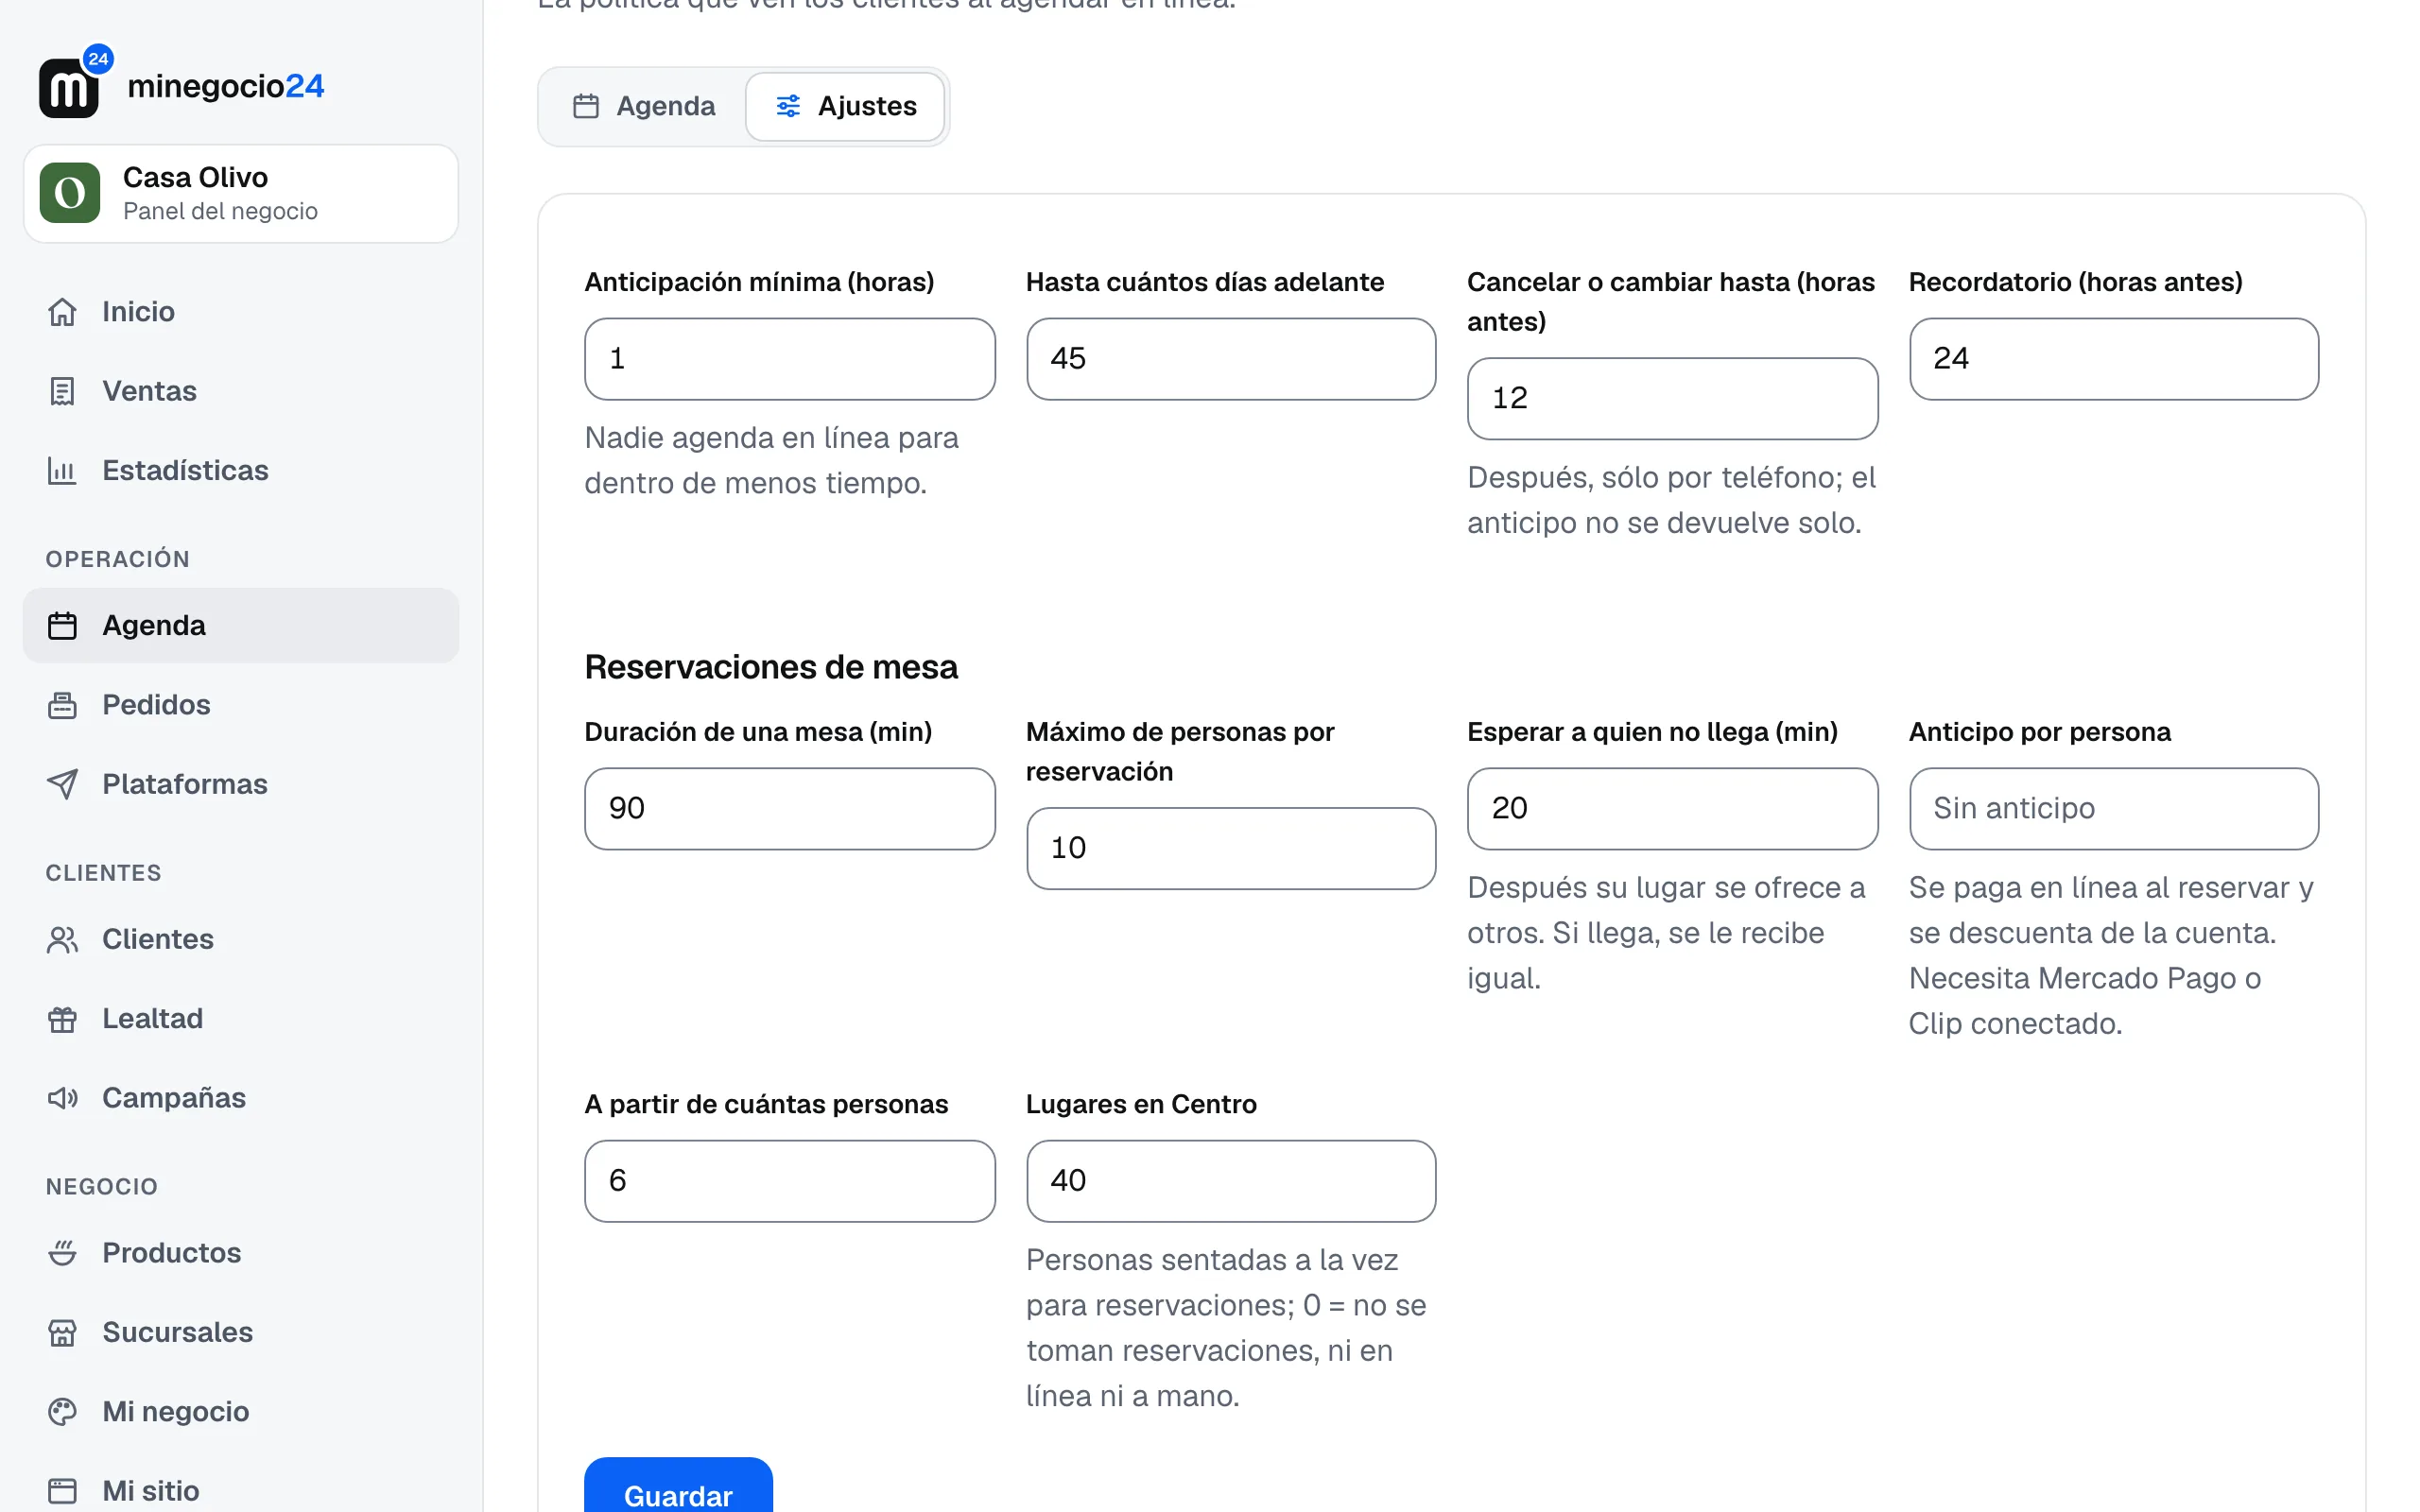Open Lealtad using the gift icon
2420x1512 pixels.
(x=62, y=1019)
